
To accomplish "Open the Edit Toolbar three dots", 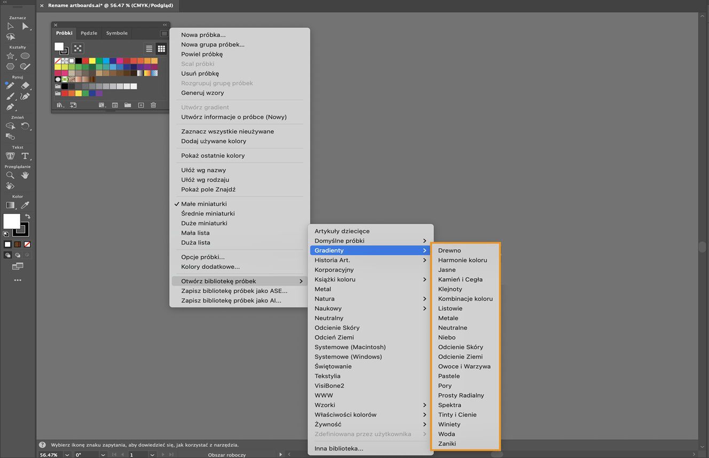I will tap(18, 280).
